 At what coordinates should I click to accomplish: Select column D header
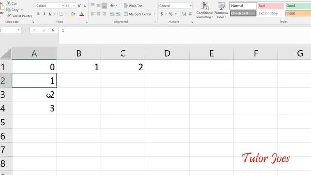pos(167,53)
